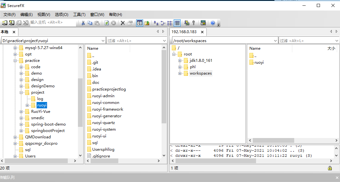Close the 本地 tab

14,32
